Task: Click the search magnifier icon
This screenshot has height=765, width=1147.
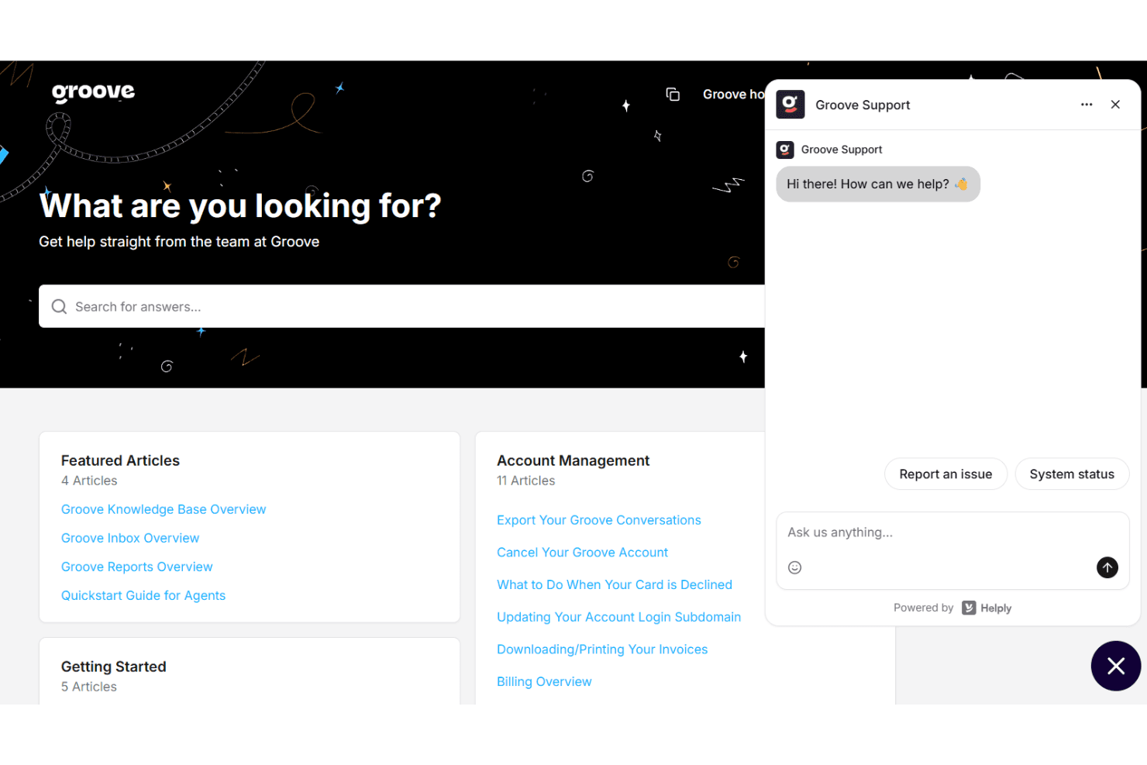Action: [59, 306]
